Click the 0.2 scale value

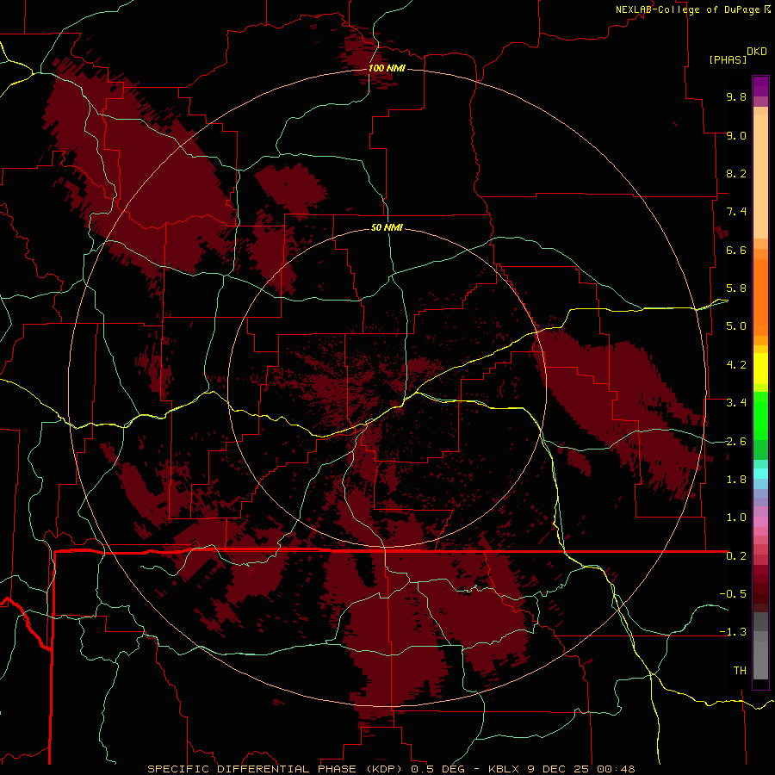pos(736,556)
